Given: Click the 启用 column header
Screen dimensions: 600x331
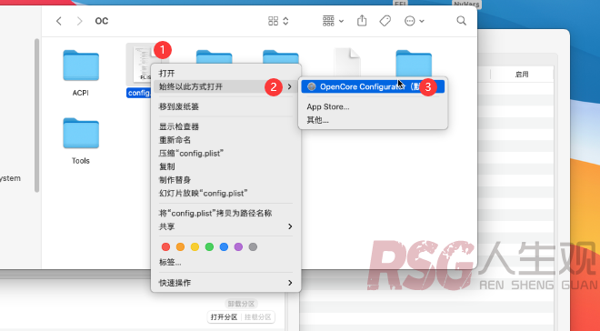Looking at the screenshot, I should click(x=522, y=75).
